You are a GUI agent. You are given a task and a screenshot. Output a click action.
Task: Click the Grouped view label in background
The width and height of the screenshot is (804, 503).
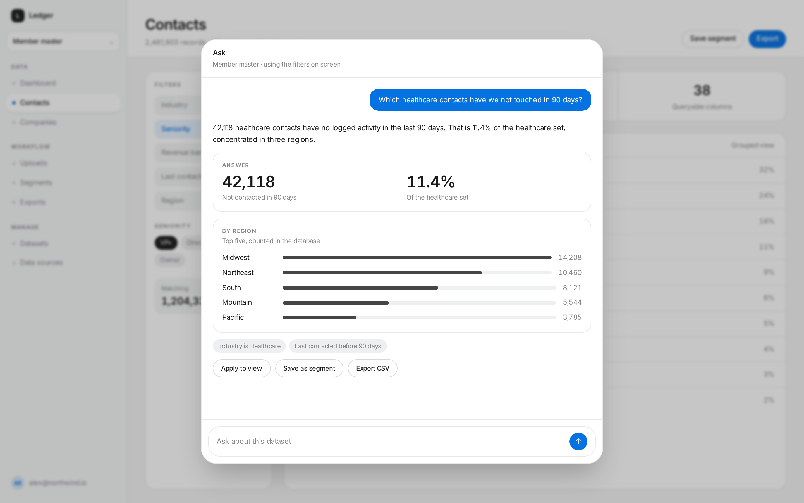coord(753,145)
